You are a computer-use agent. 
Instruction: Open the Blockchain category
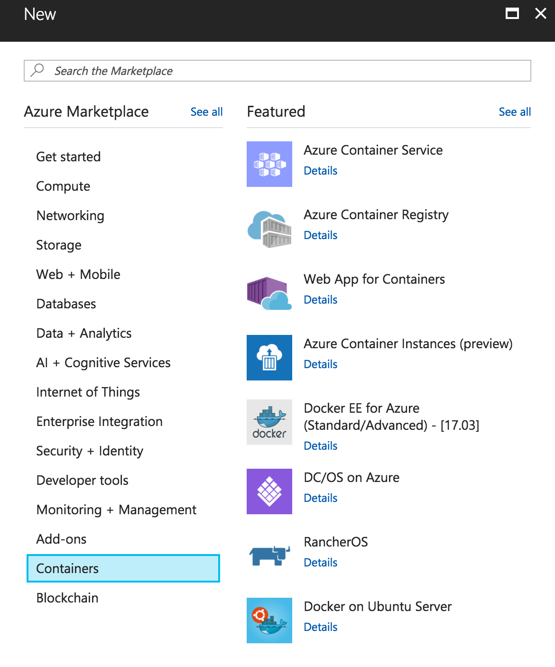pyautogui.click(x=67, y=598)
